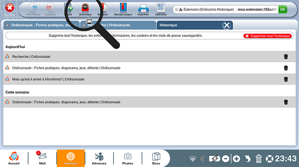This screenshot has width=299, height=167.
Task: Click Supprimer tout l'historique button
Action: pos(268,36)
